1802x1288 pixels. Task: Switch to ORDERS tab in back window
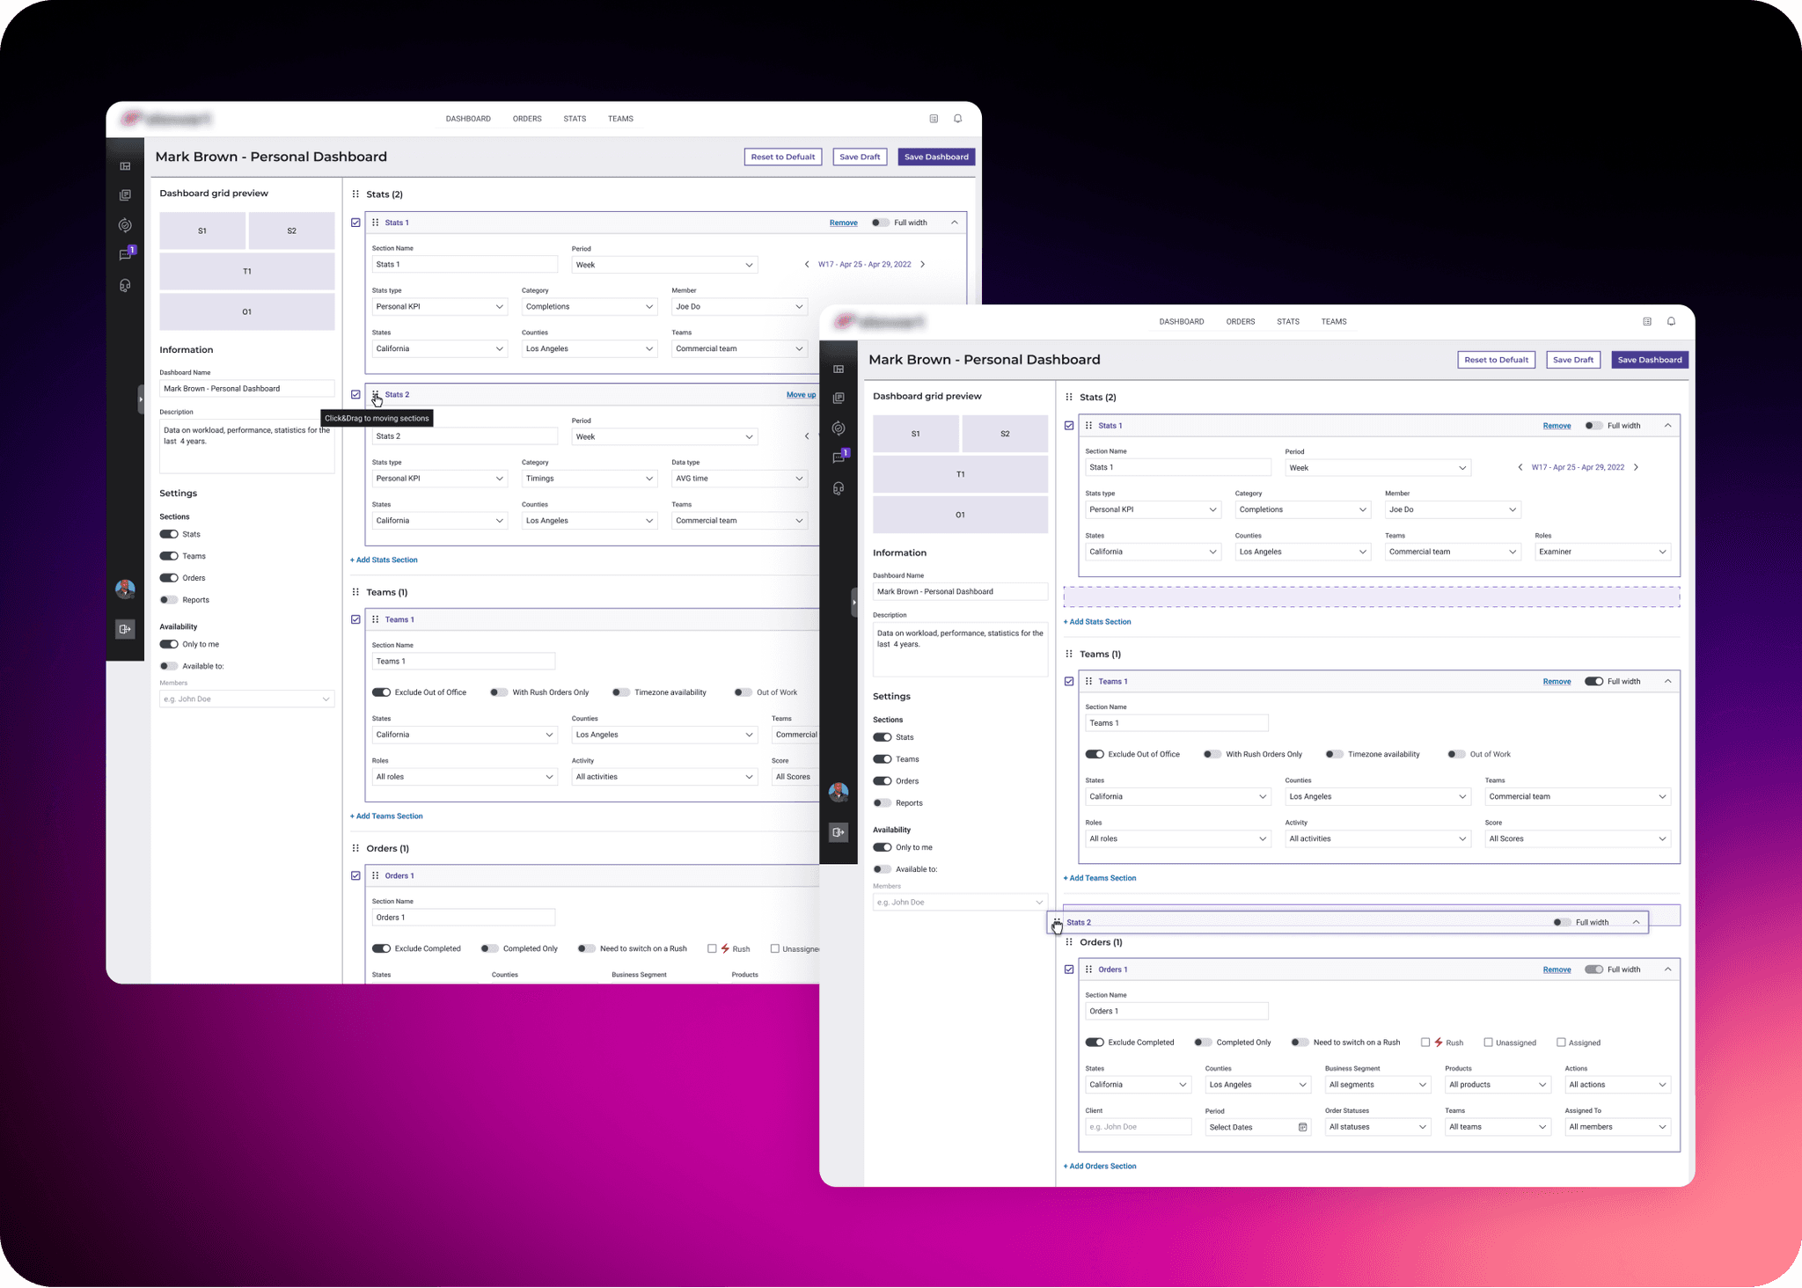[x=527, y=119]
